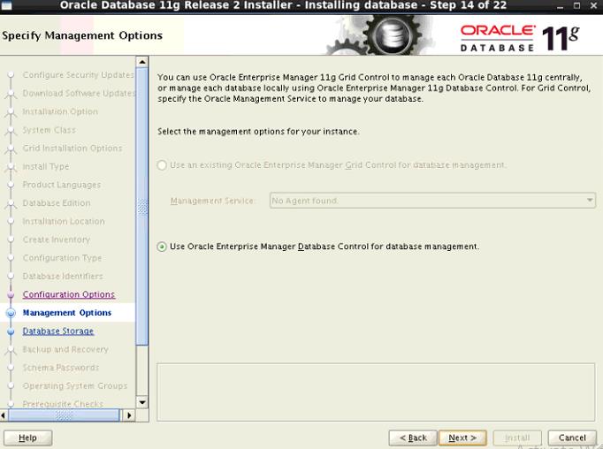The height and width of the screenshot is (449, 603).
Task: Open Help for this step
Action: pos(27,438)
